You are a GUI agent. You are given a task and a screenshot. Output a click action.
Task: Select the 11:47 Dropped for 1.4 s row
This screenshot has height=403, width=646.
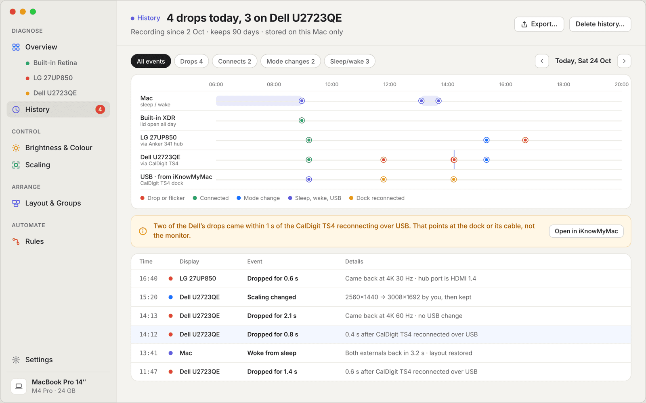pos(381,372)
